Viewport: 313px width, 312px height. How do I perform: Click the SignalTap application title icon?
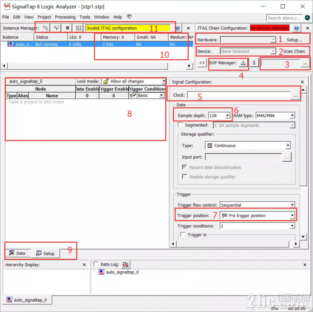[x=6, y=6]
